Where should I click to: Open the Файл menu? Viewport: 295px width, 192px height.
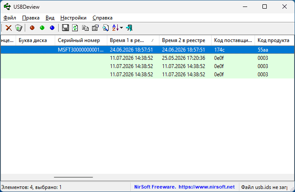click(x=10, y=18)
